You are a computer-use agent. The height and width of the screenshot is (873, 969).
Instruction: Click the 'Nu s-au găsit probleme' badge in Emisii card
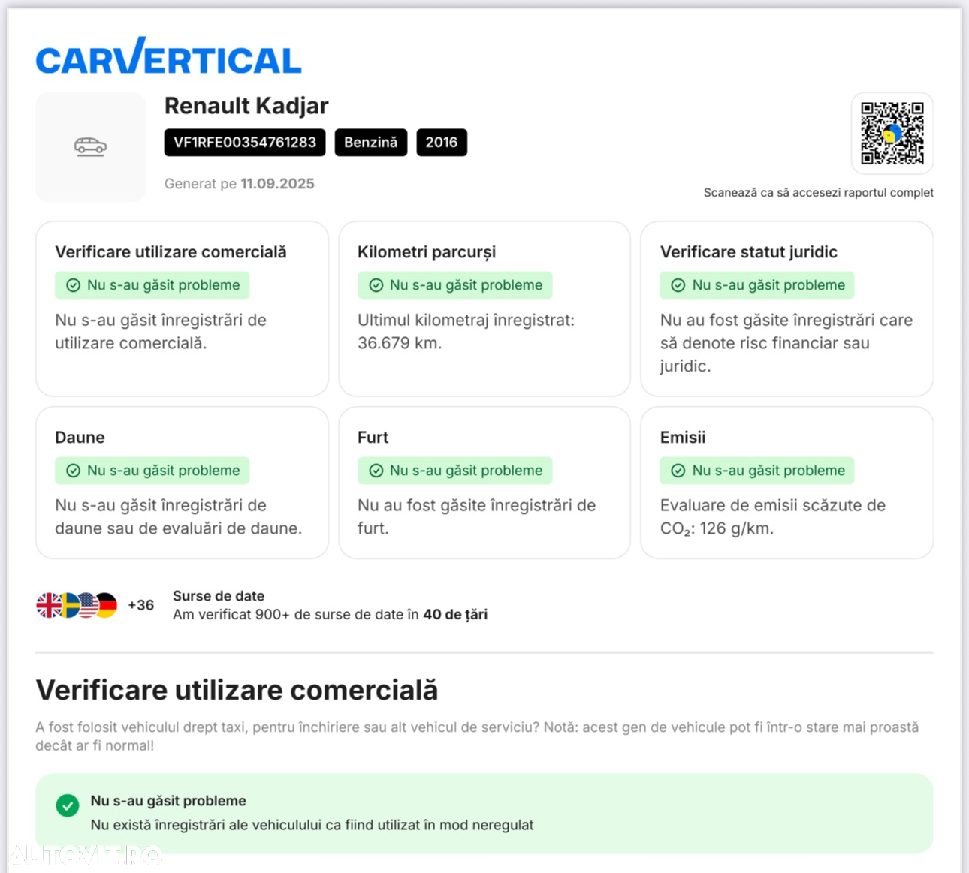tap(757, 471)
